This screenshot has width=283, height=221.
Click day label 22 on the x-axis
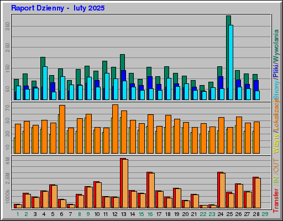click(203, 214)
